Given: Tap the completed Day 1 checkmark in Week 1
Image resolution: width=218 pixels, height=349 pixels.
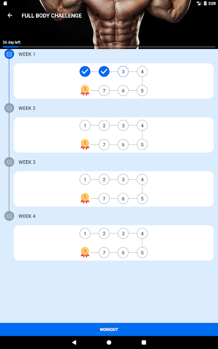Looking at the screenshot, I should point(85,71).
